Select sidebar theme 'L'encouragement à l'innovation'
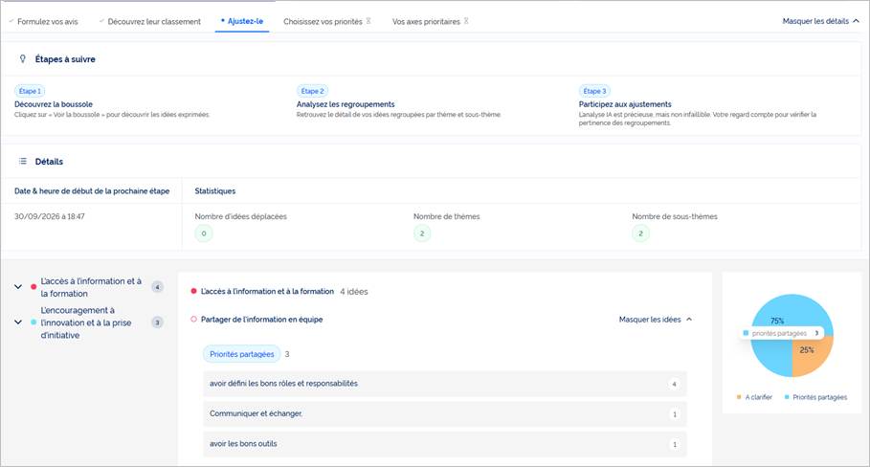This screenshot has width=870, height=467. tap(86, 322)
